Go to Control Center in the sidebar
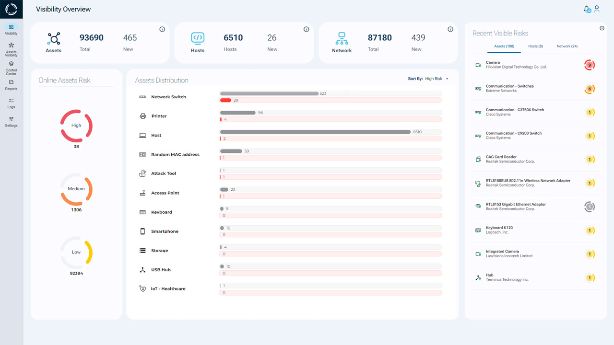 click(x=11, y=68)
